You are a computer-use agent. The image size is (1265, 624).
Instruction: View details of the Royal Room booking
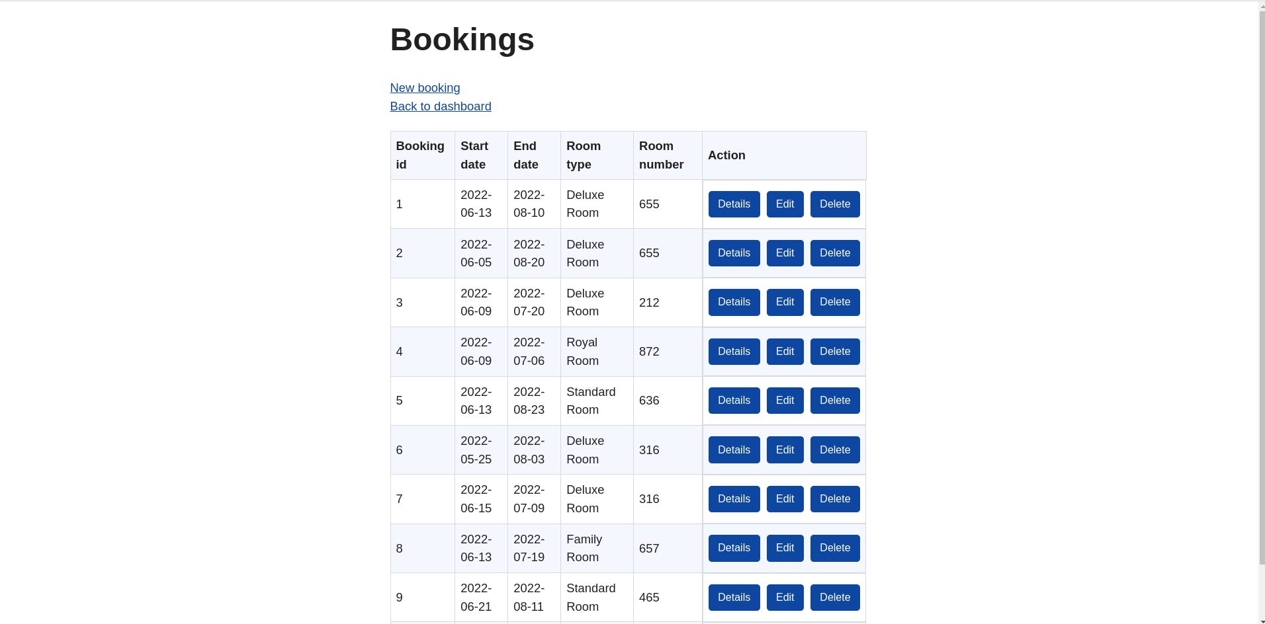tap(733, 351)
